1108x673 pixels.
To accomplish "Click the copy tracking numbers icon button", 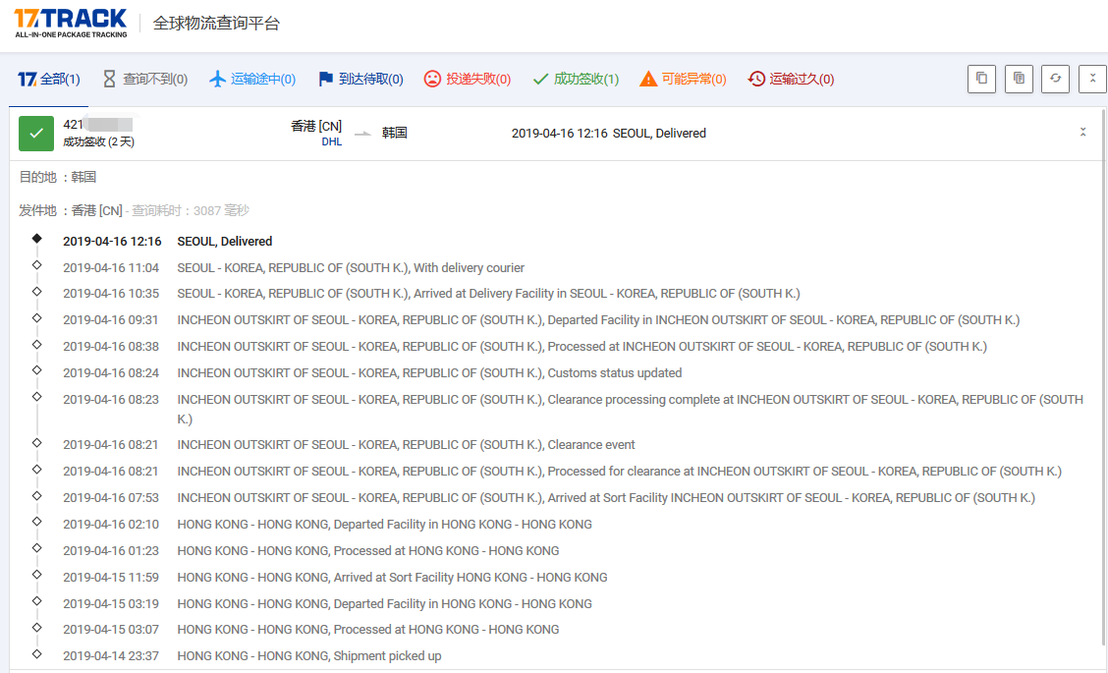I will 981,80.
